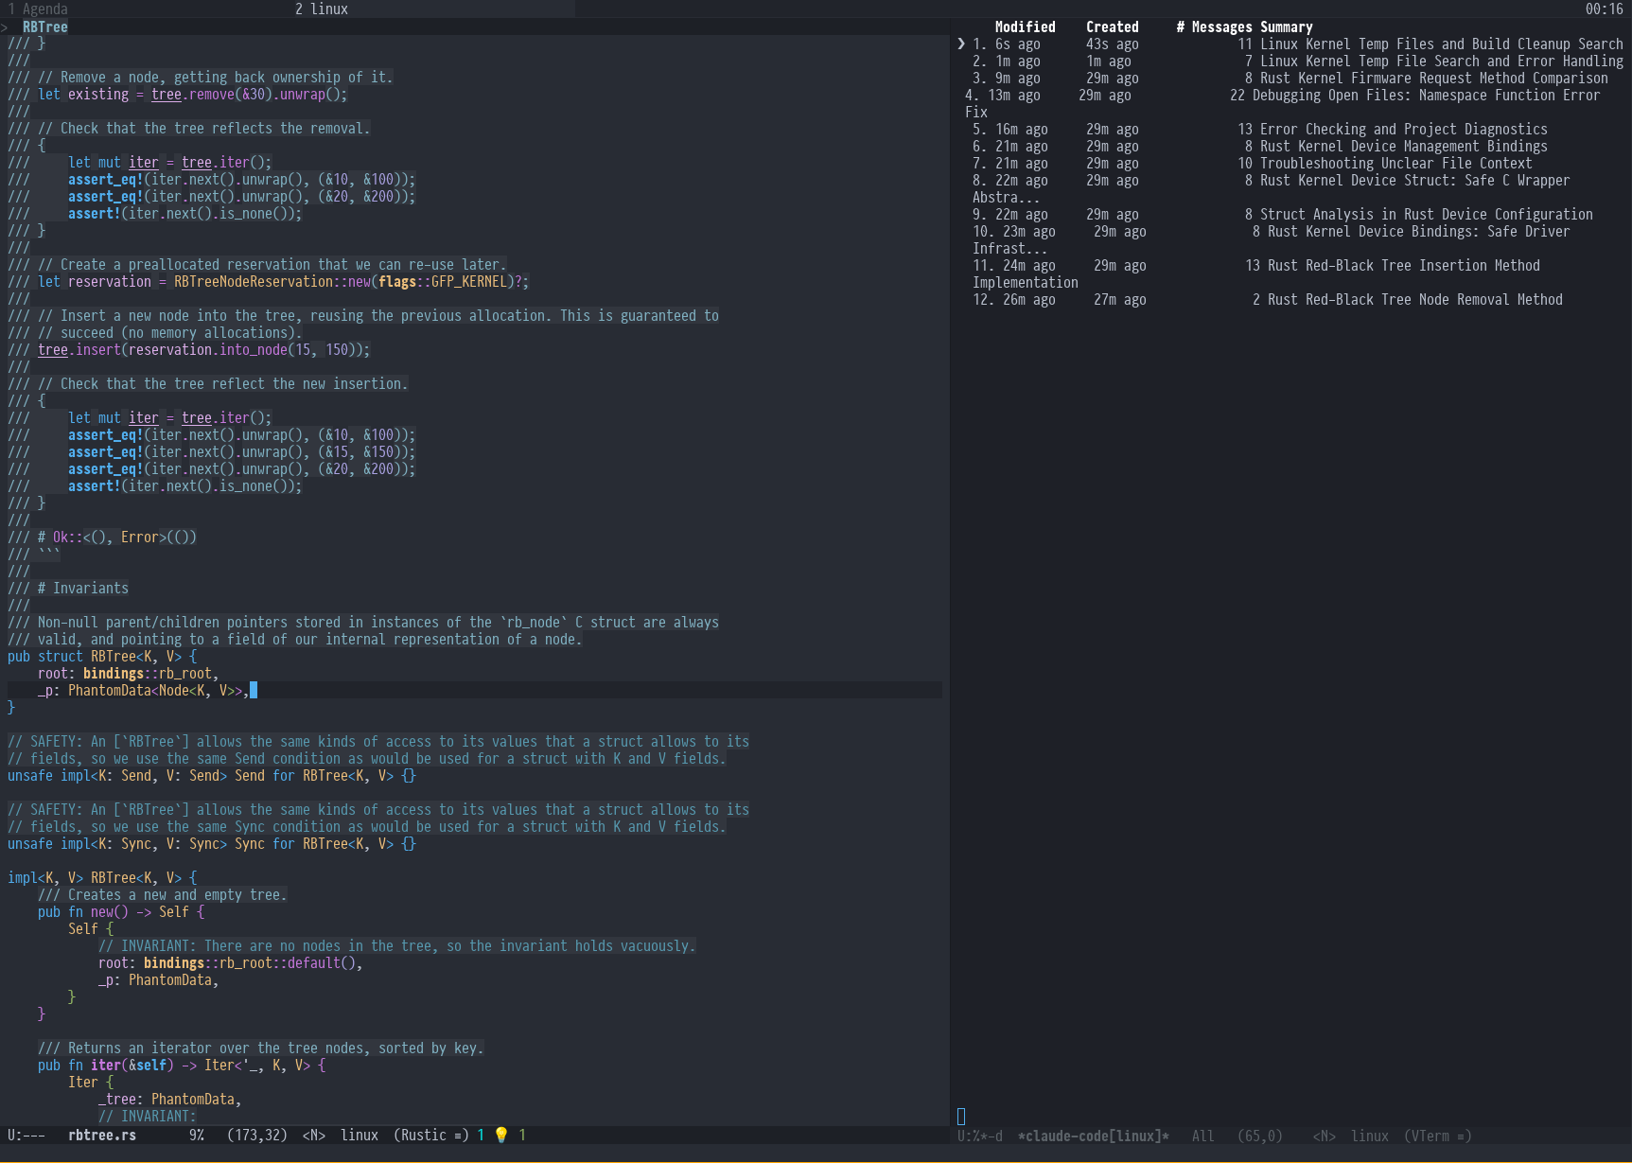Select the Error Checking and Project Diagnostics session
This screenshot has width=1632, height=1163.
click(1403, 130)
